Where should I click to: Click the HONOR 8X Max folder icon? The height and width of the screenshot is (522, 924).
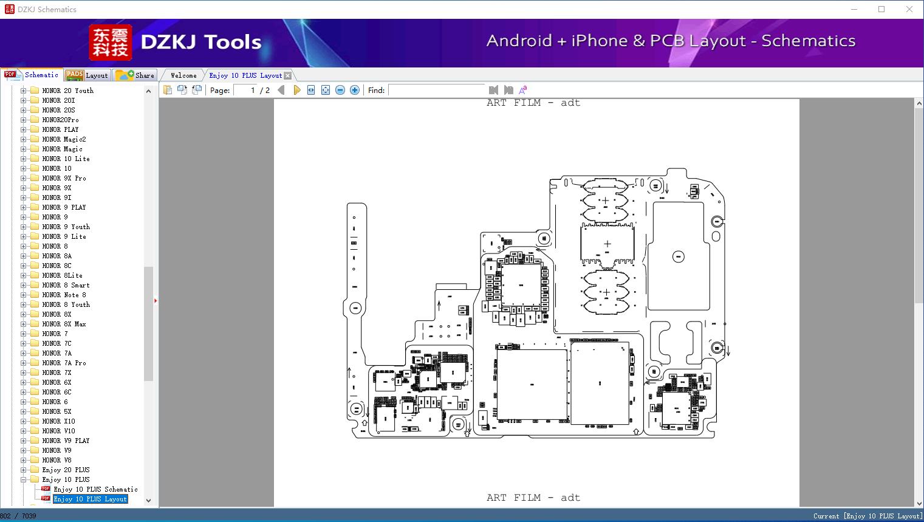coord(35,324)
